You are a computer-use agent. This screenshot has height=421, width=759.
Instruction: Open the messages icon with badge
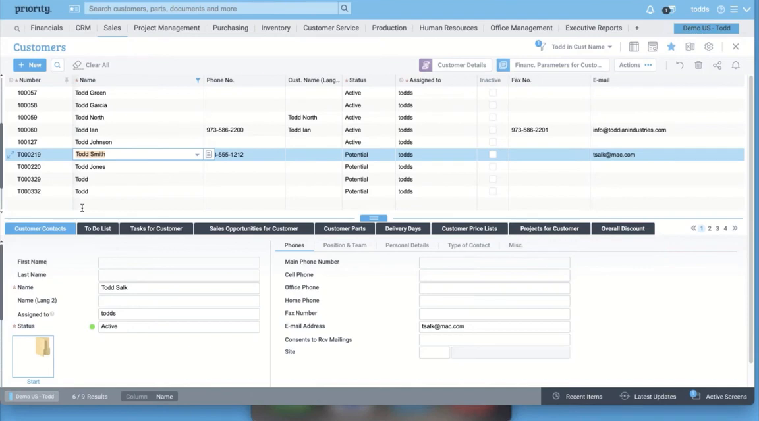(669, 10)
